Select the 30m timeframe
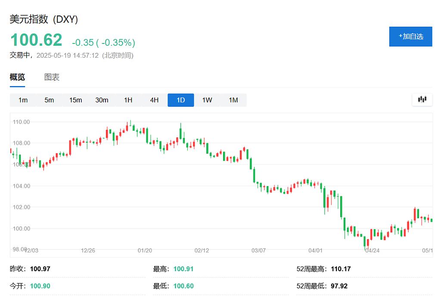 [102, 100]
